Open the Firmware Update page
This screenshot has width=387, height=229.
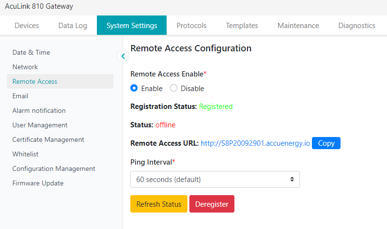38,183
